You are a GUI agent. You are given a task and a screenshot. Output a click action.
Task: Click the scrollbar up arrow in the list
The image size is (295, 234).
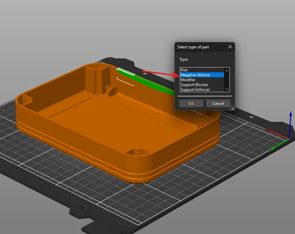coord(226,70)
